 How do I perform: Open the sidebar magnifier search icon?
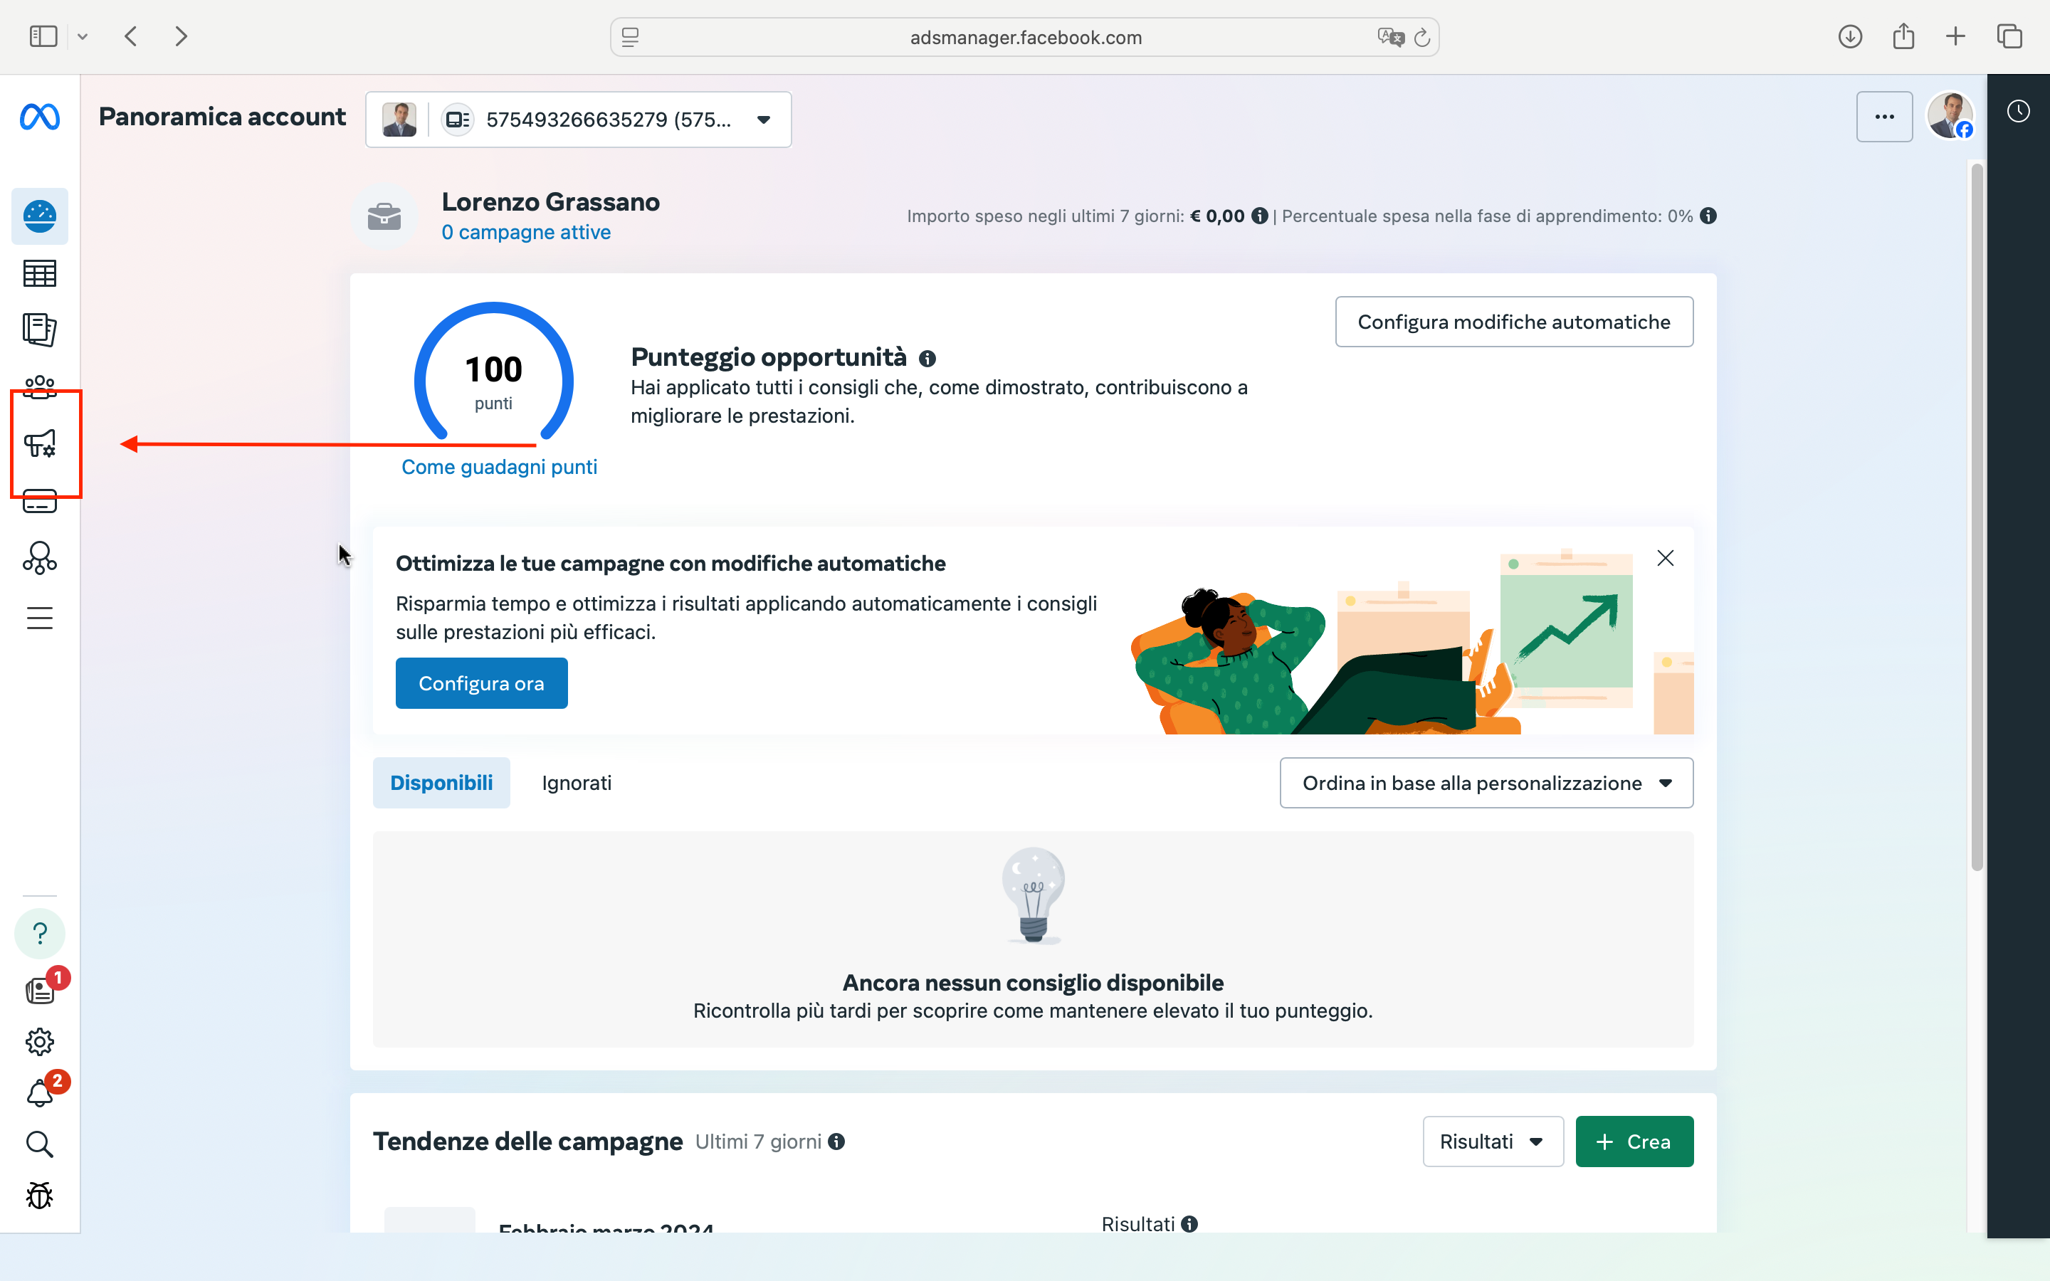(x=40, y=1144)
